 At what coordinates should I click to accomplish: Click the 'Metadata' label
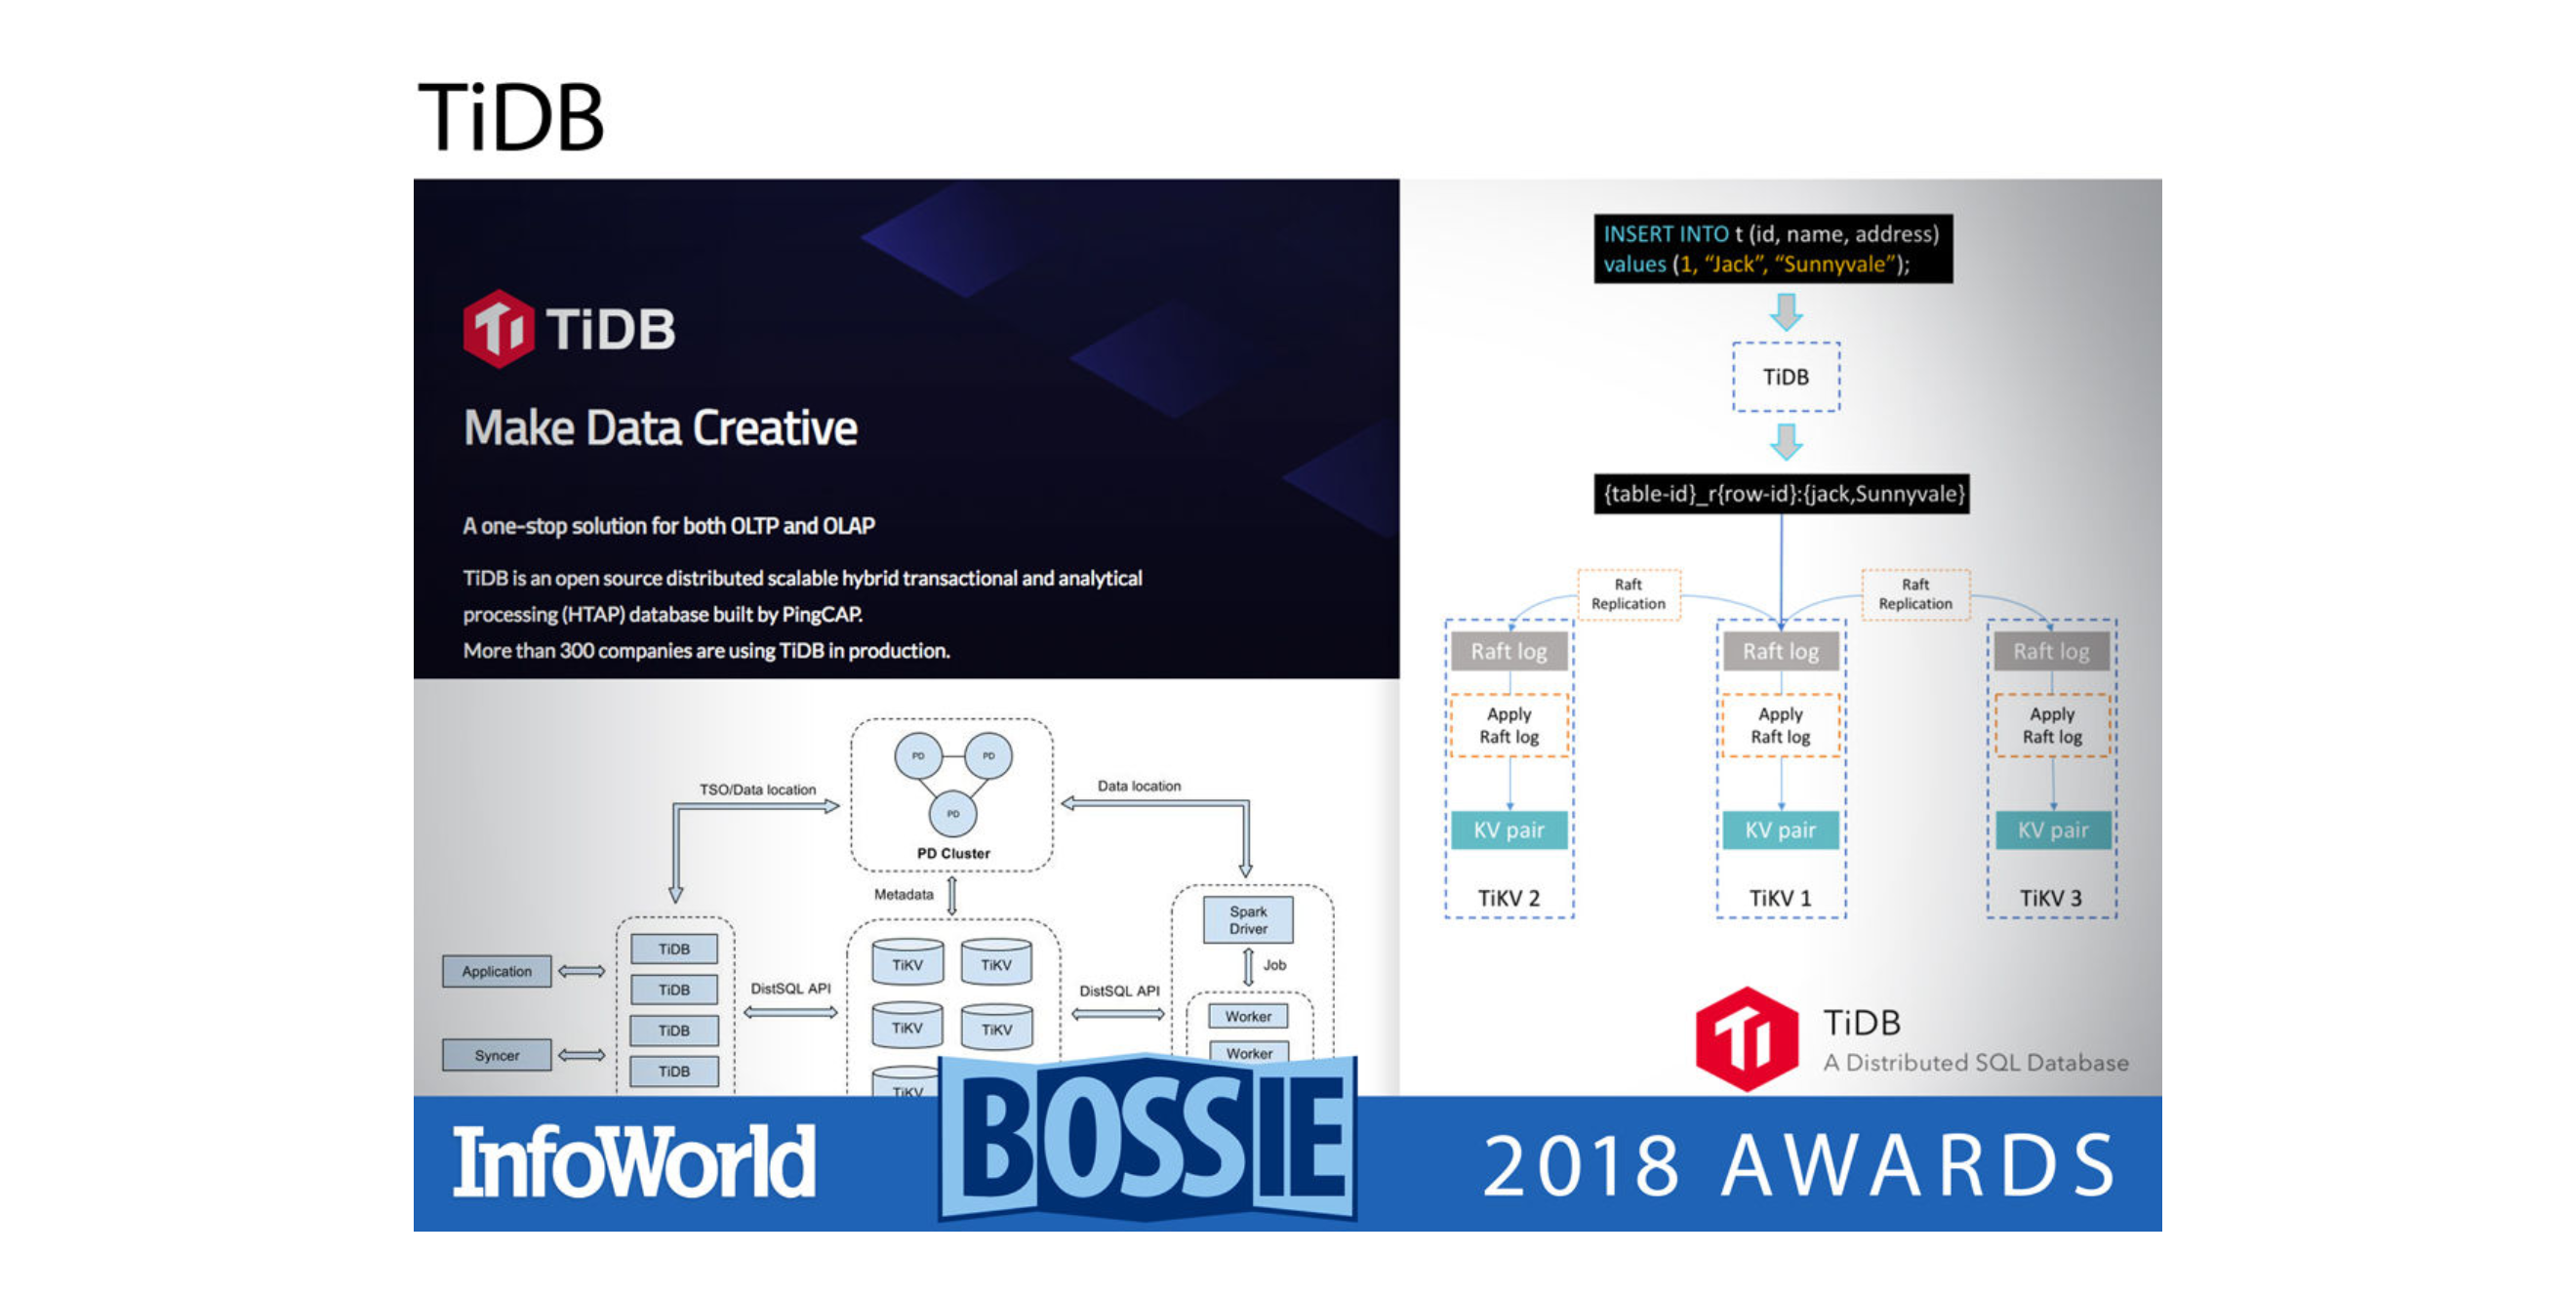pyautogui.click(x=903, y=894)
